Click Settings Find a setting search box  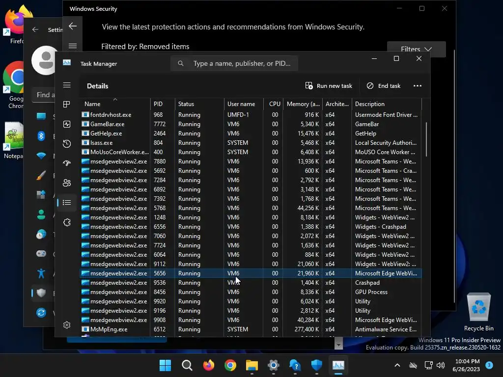44,95
